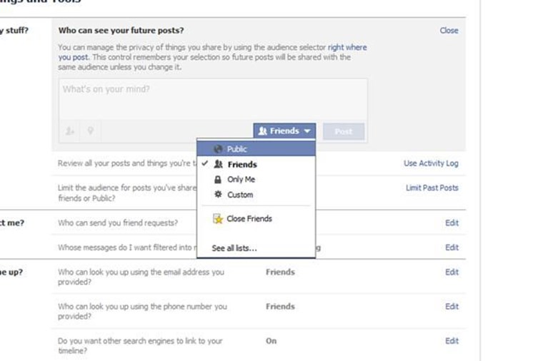Click the globe icon beside Public
The width and height of the screenshot is (543, 361).
pos(219,149)
